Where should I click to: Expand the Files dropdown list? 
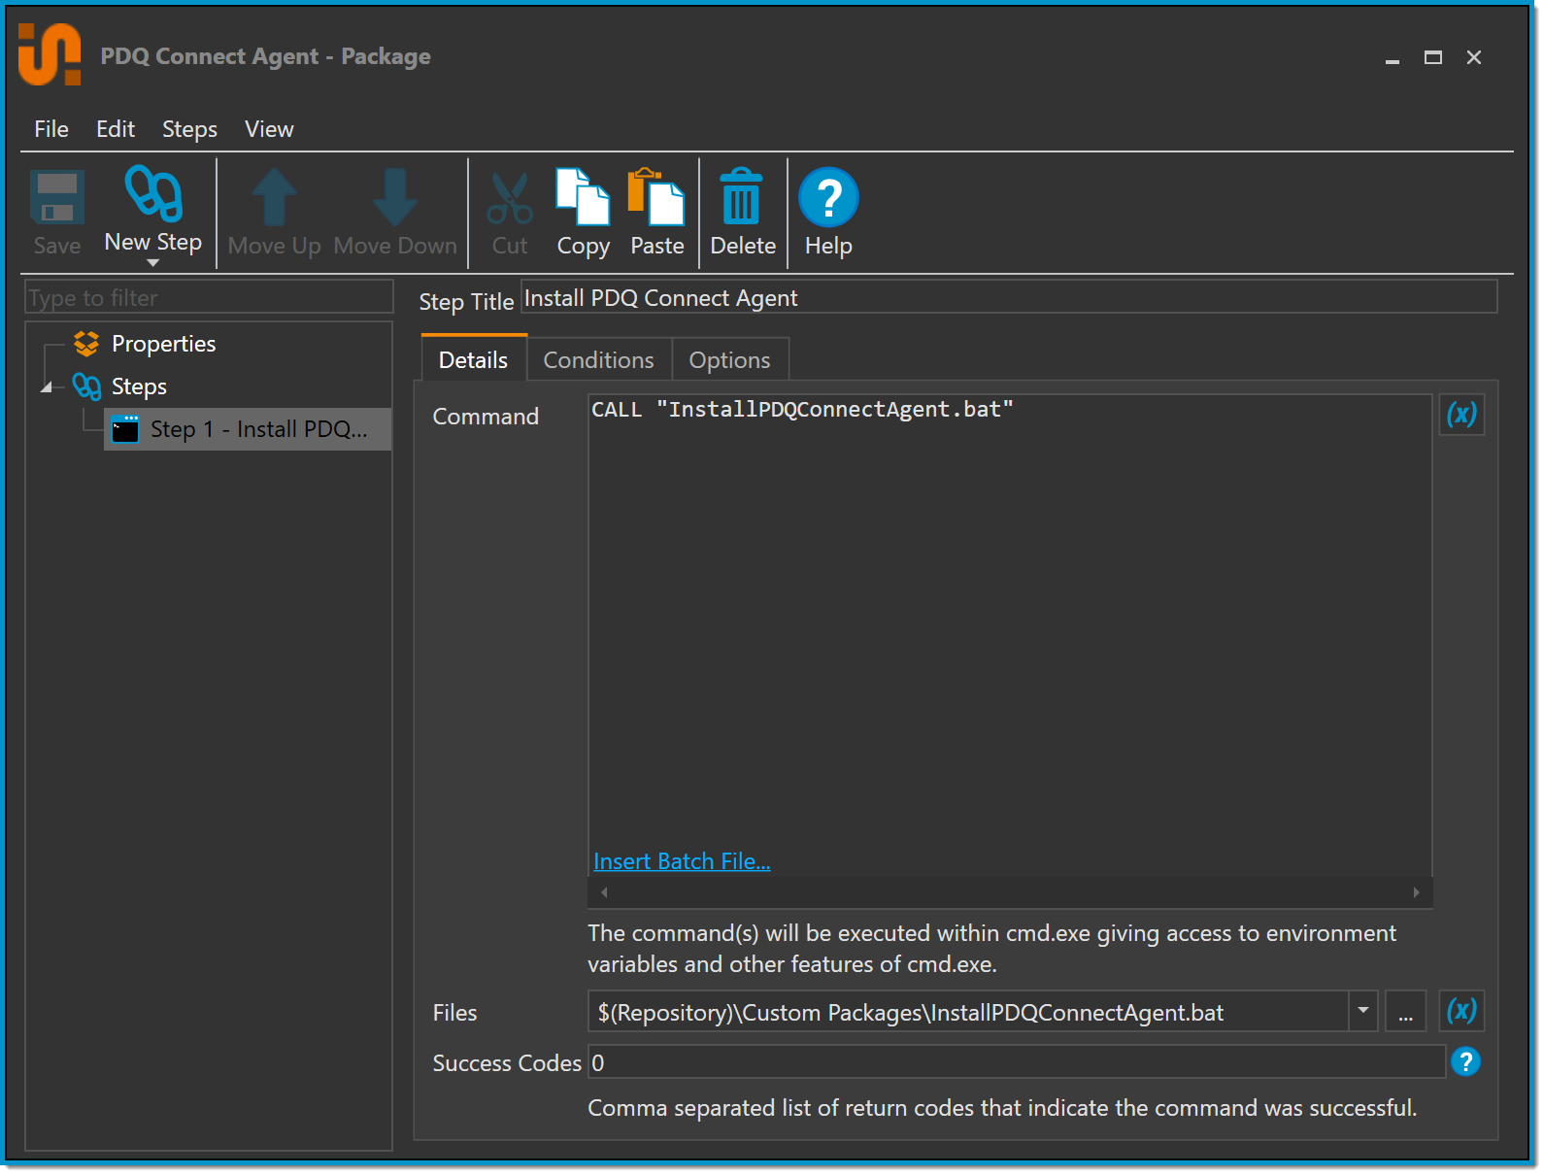[x=1363, y=1011]
